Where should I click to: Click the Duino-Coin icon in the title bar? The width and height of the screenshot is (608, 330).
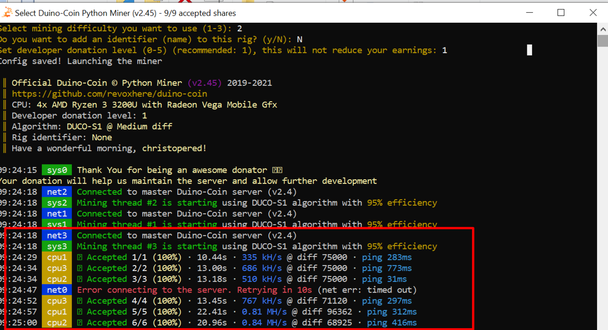(7, 13)
